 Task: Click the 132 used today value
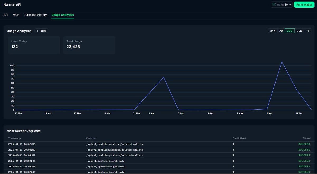coord(15,47)
